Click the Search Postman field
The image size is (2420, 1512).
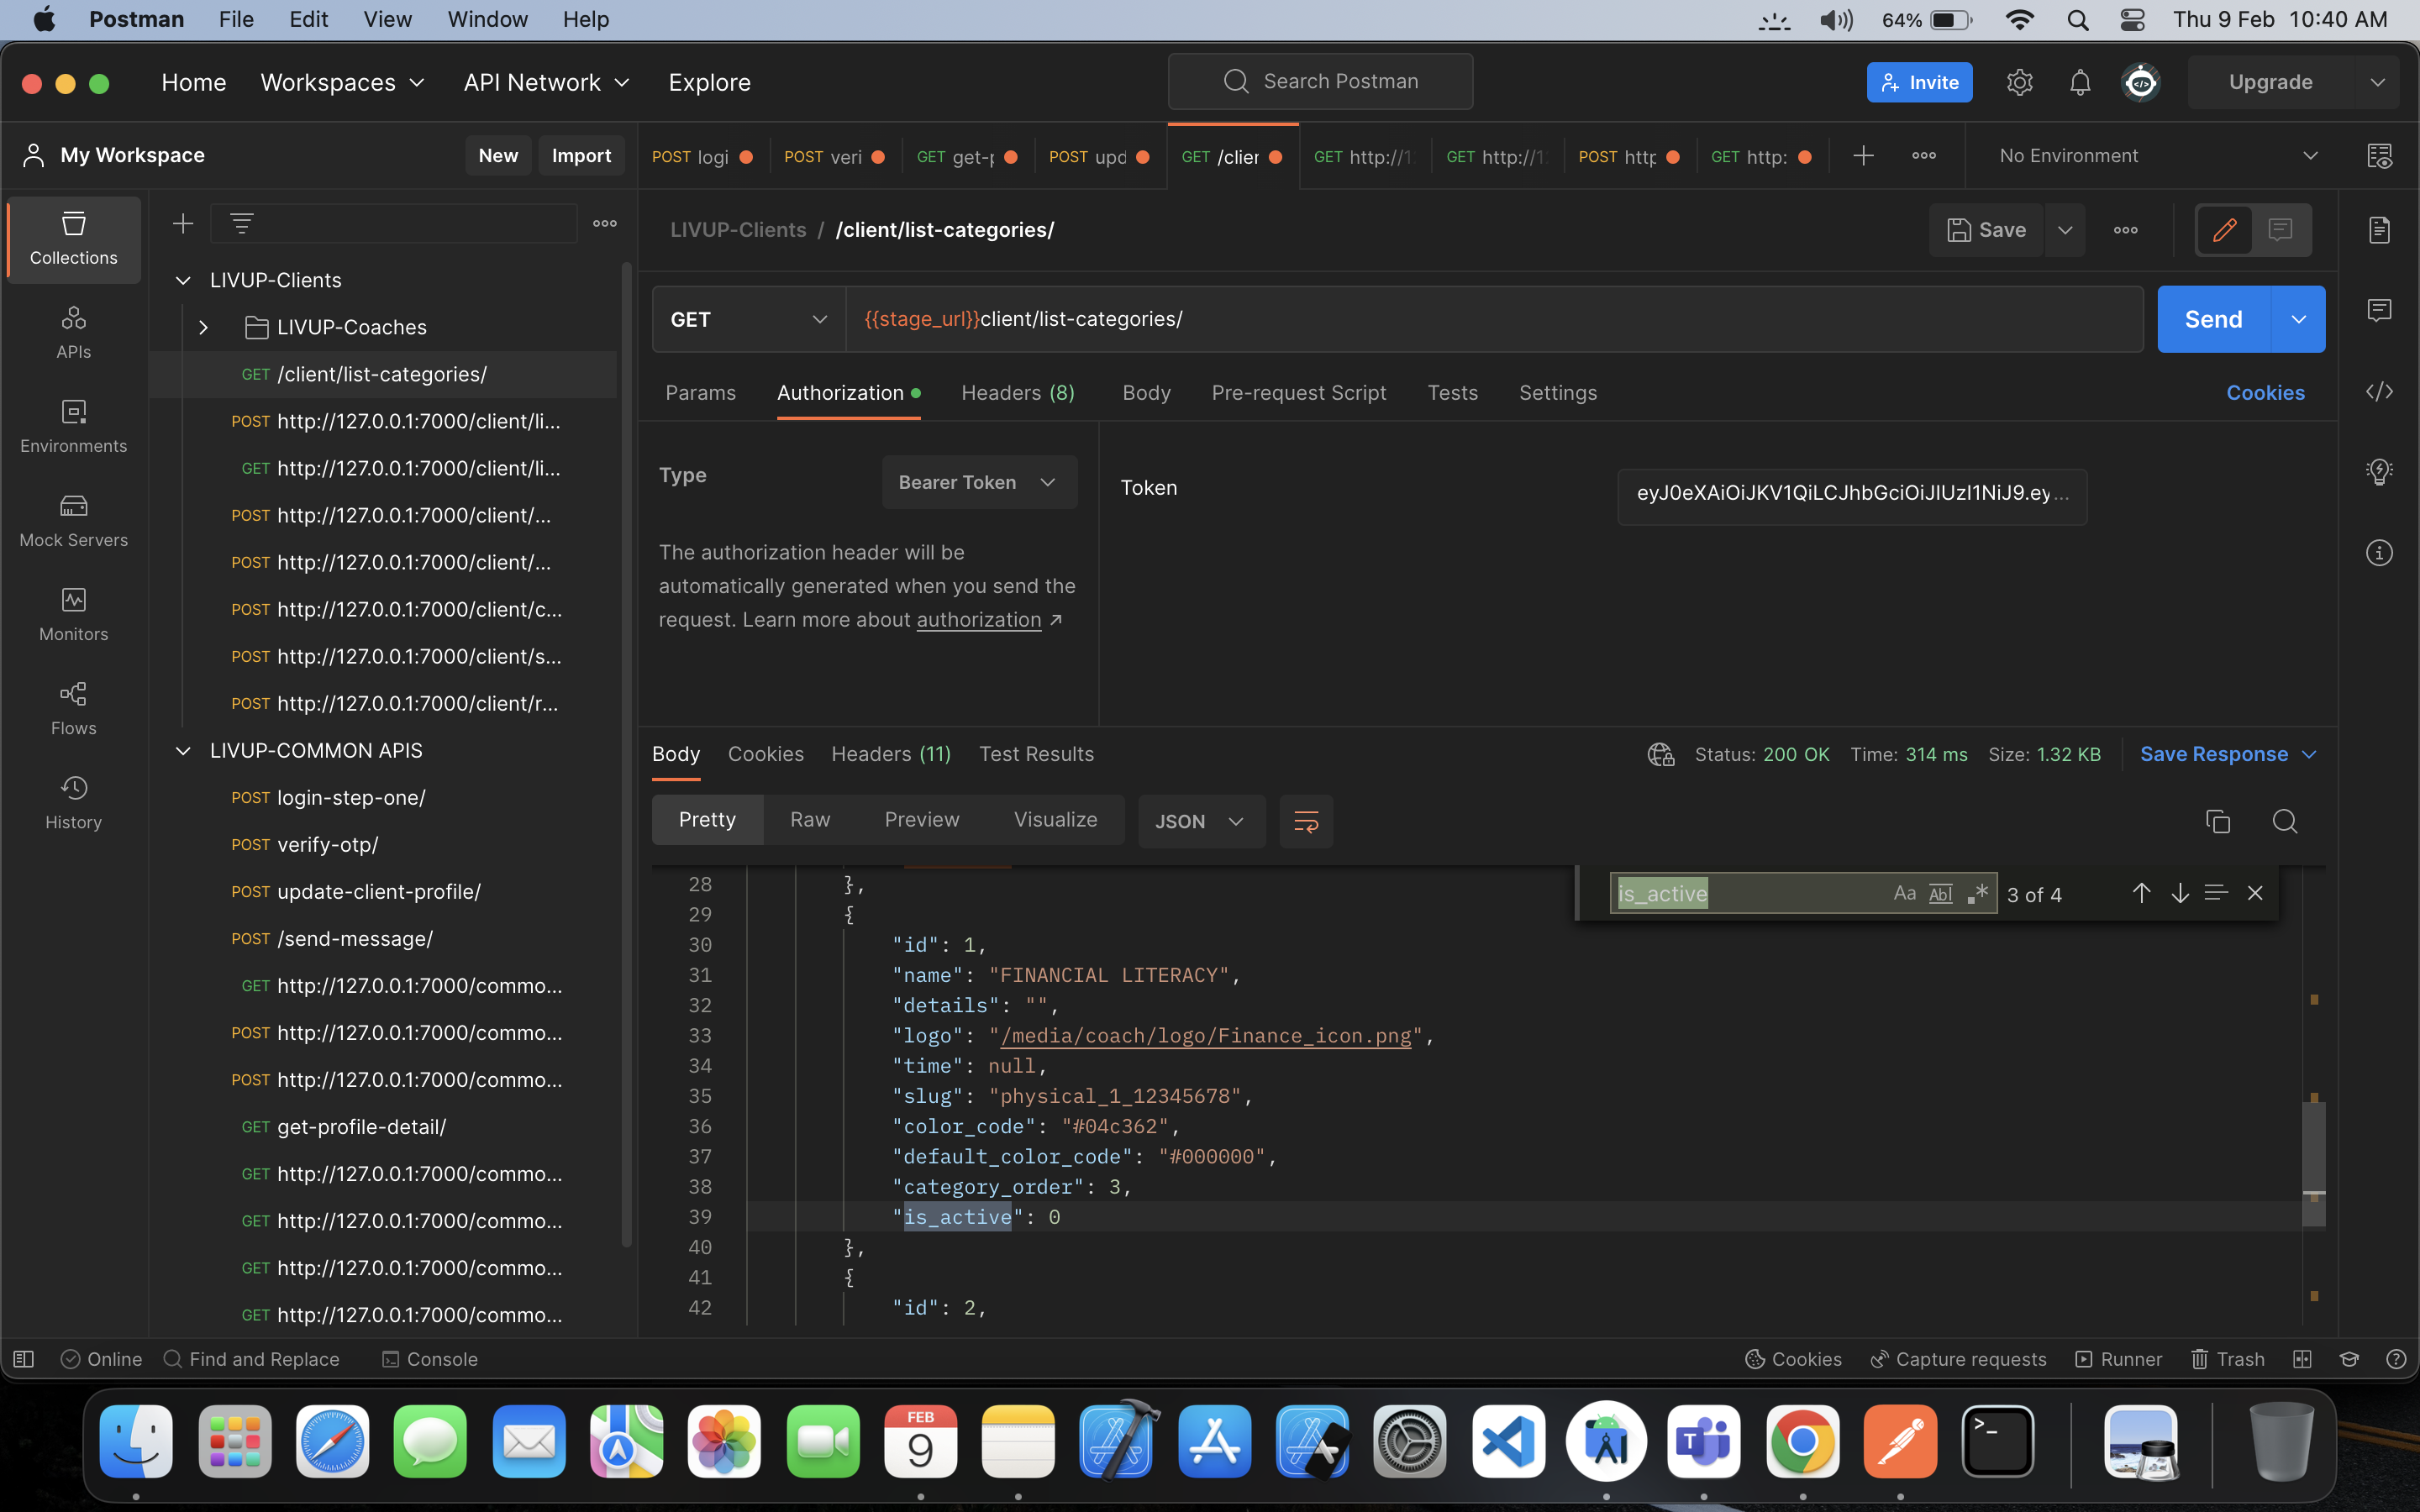point(1320,81)
